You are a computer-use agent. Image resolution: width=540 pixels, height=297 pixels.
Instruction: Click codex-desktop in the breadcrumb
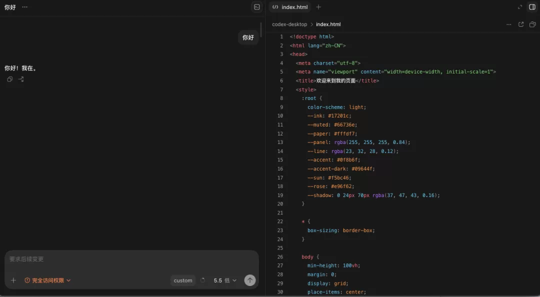coord(289,24)
